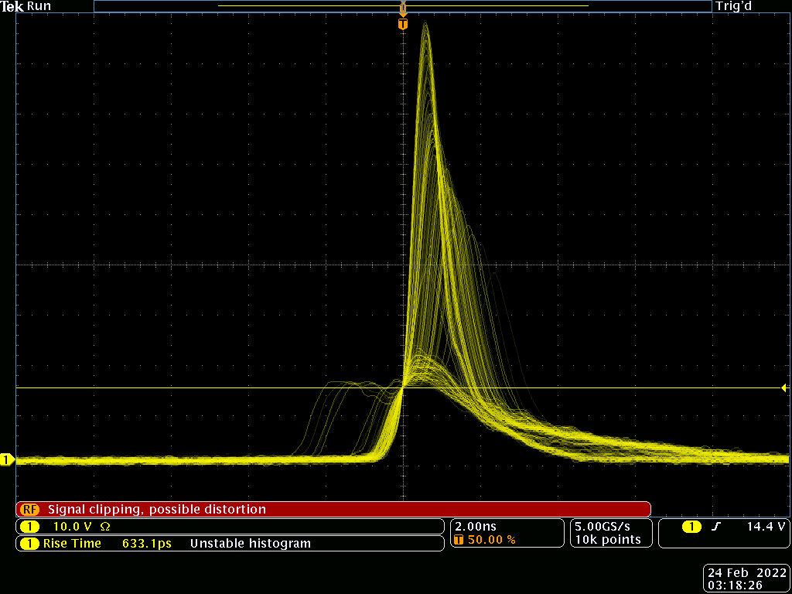This screenshot has height=594, width=792.
Task: Click the rising edge trigger slope icon
Action: pyautogui.click(x=716, y=527)
